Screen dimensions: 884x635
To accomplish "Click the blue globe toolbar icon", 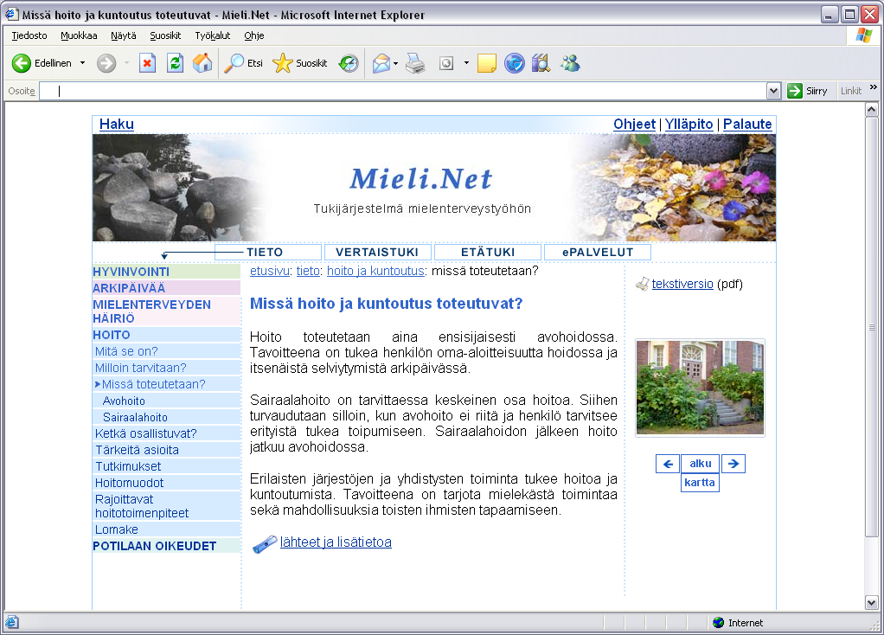I will (x=514, y=63).
